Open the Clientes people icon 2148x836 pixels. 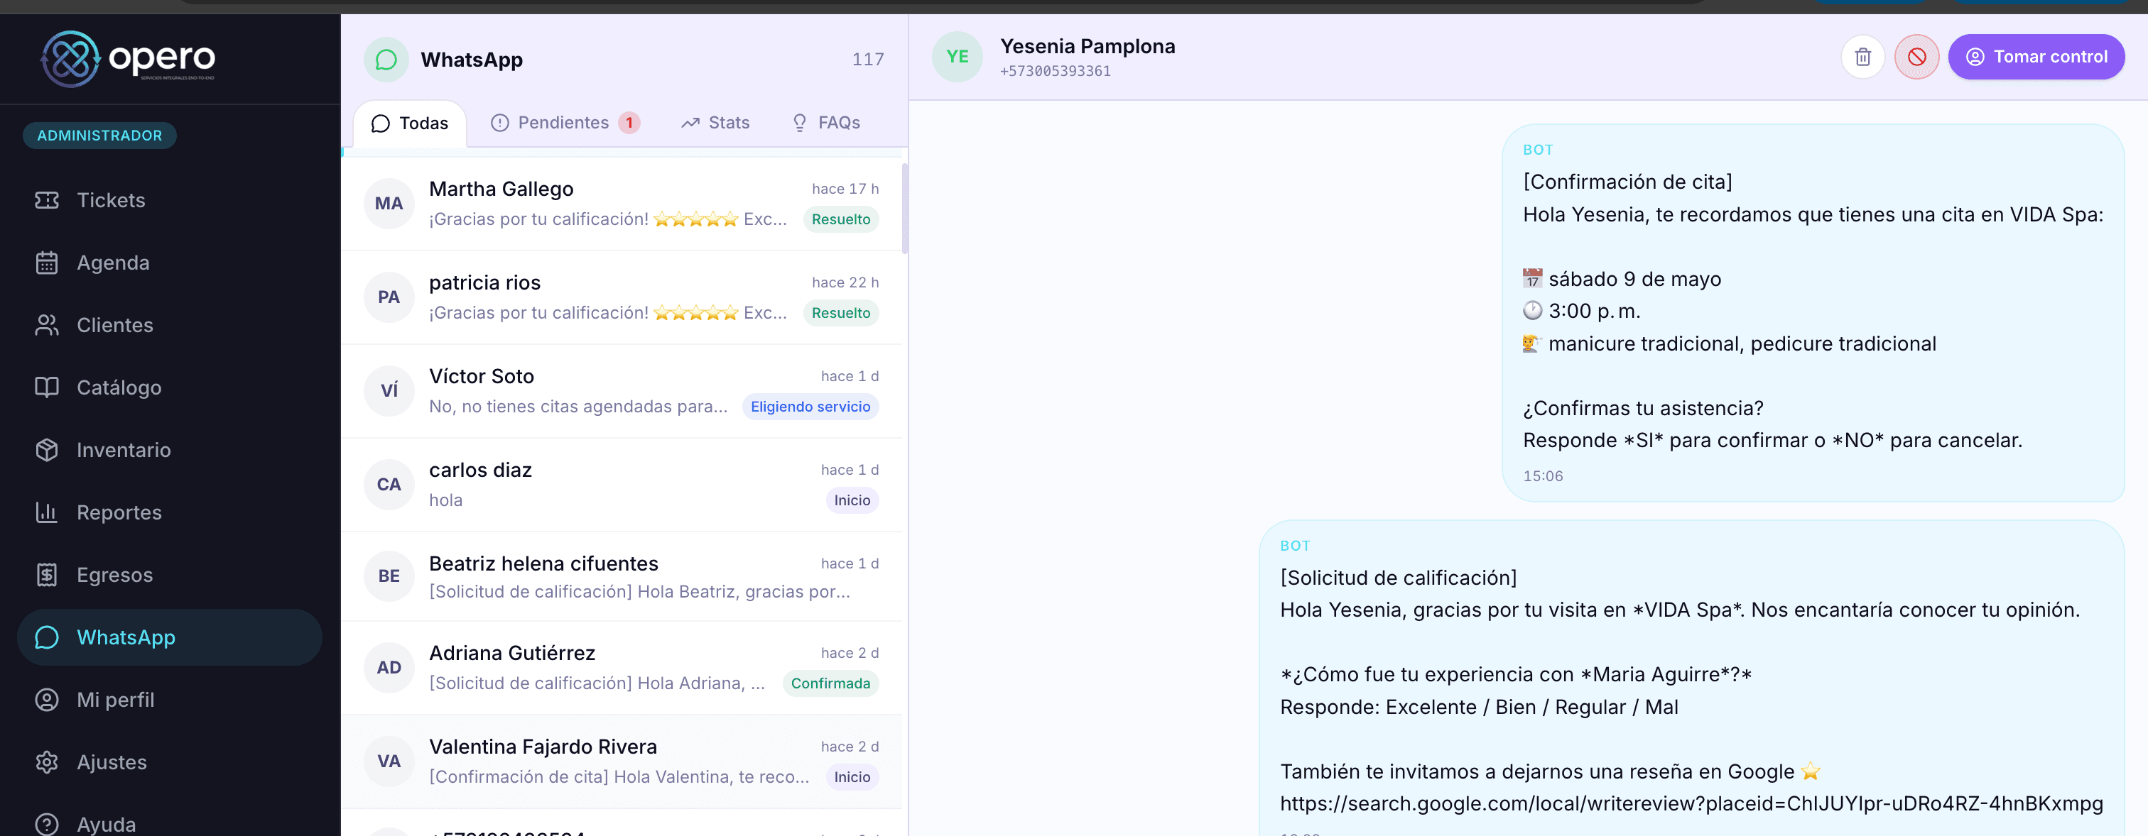(47, 325)
